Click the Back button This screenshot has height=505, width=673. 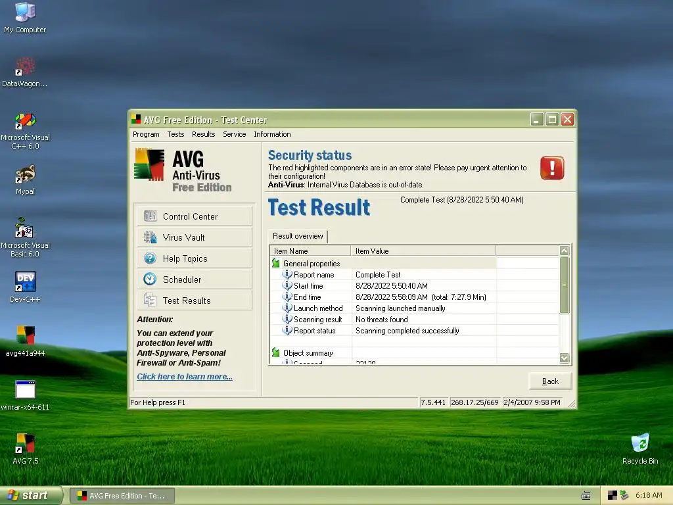(x=550, y=381)
